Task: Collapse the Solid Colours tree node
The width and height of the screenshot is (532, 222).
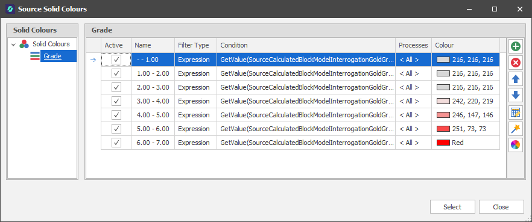Action: [13, 45]
